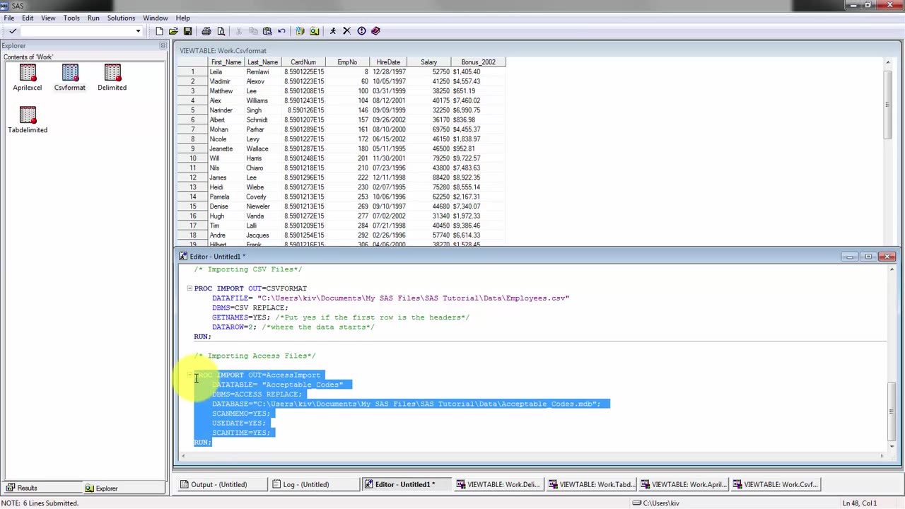Click the Salary column header
Screen dimensions: 905x509
tap(429, 62)
